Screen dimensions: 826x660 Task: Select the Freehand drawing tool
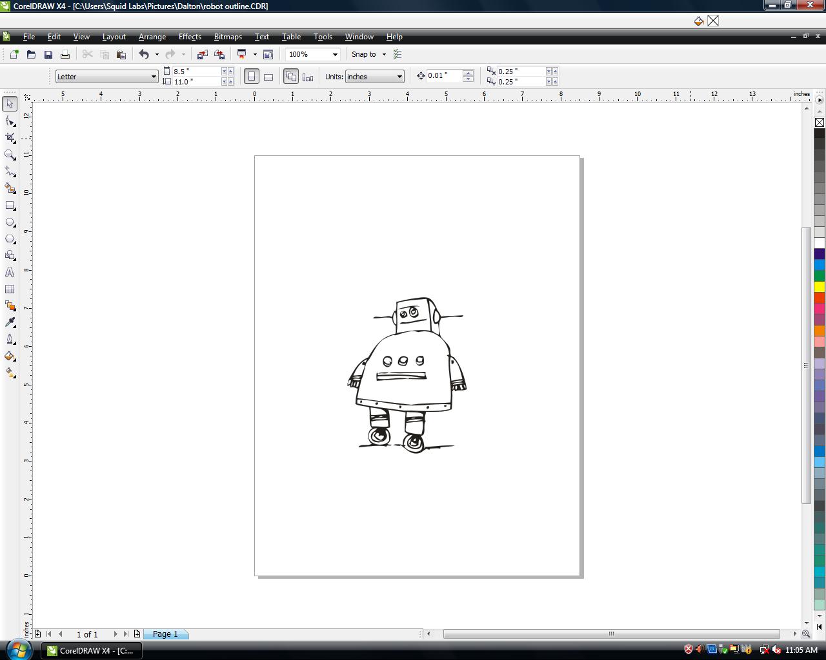pyautogui.click(x=10, y=171)
